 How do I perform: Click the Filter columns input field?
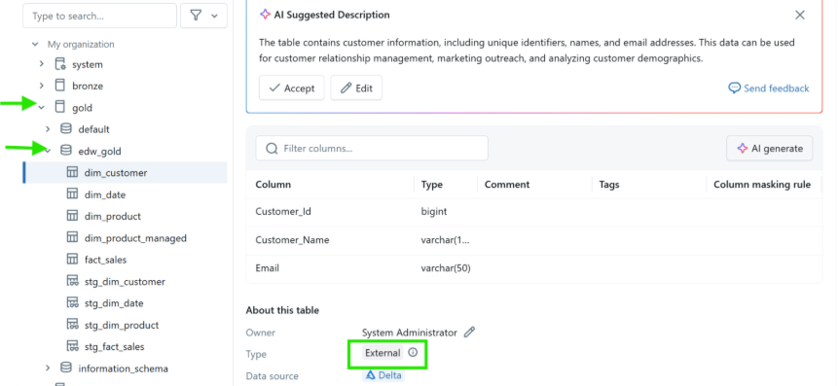372,148
